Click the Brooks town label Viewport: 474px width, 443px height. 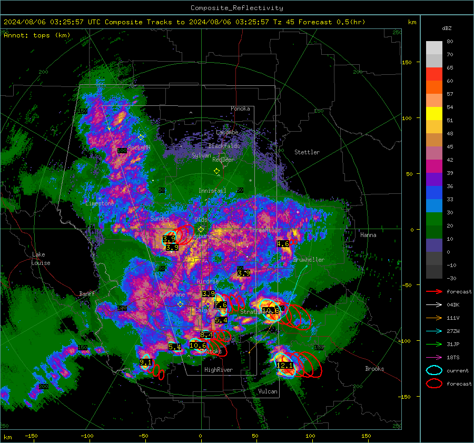pyautogui.click(x=374, y=369)
